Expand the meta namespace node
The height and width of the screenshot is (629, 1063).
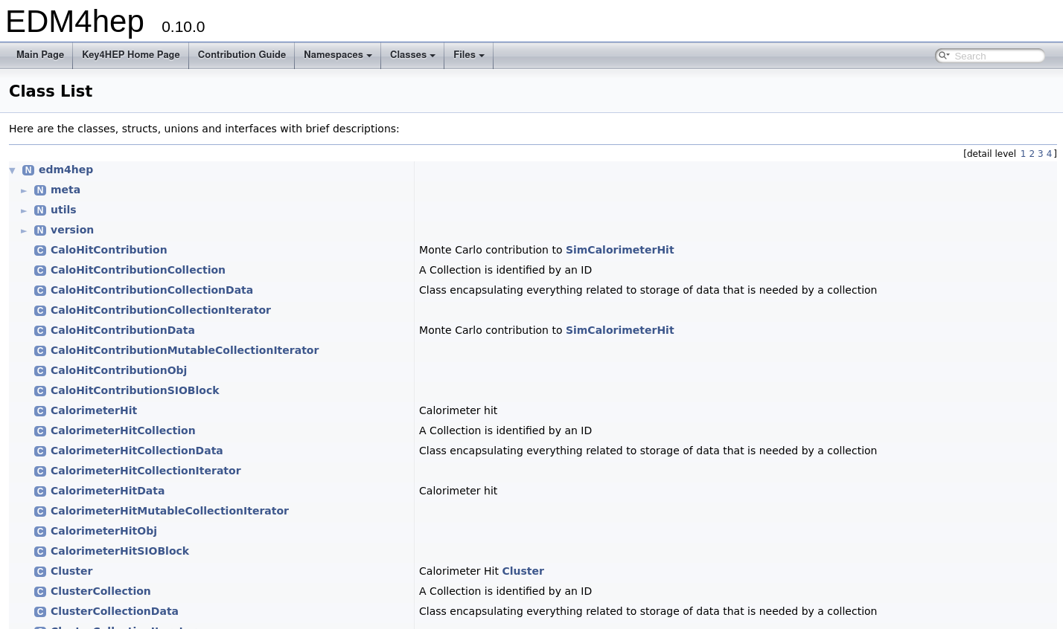click(x=24, y=190)
